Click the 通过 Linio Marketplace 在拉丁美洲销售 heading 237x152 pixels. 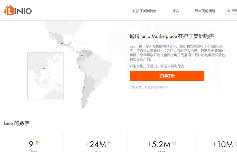(x=172, y=36)
